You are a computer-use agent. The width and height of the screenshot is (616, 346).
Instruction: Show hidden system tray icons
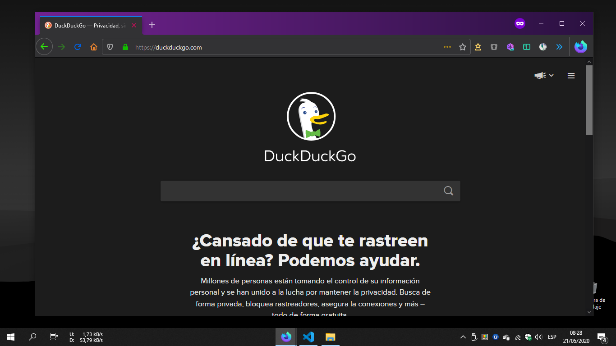click(463, 337)
